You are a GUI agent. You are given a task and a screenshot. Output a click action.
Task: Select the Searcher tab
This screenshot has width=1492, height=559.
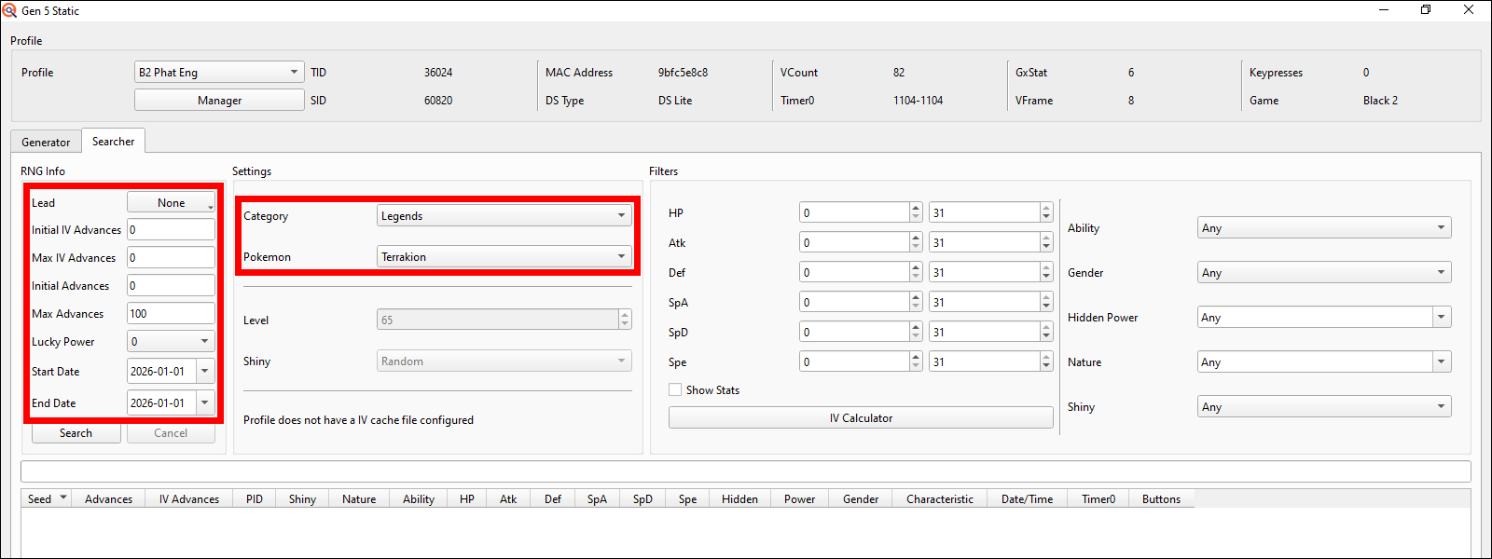point(113,142)
